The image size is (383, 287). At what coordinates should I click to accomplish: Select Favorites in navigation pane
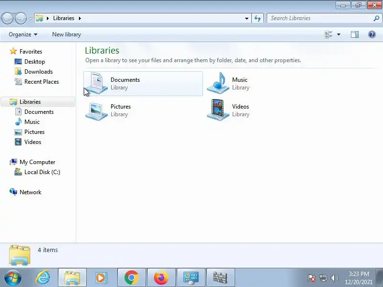pos(31,52)
